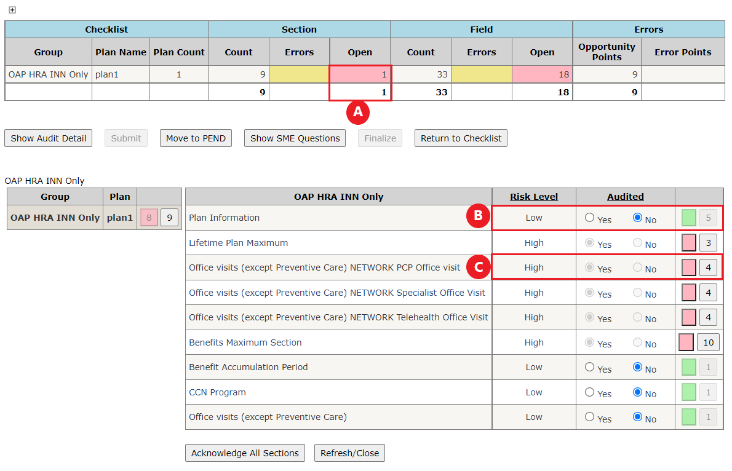Image resolution: width=732 pixels, height=471 pixels.
Task: Click the field count 3 button for Lifetime Plan Maximum
Action: 708,243
